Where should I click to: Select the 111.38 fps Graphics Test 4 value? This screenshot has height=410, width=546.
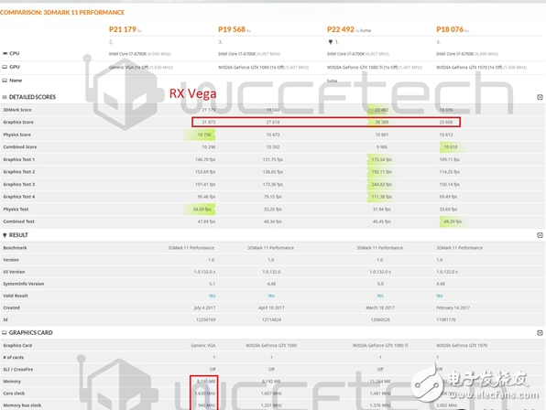tap(382, 197)
